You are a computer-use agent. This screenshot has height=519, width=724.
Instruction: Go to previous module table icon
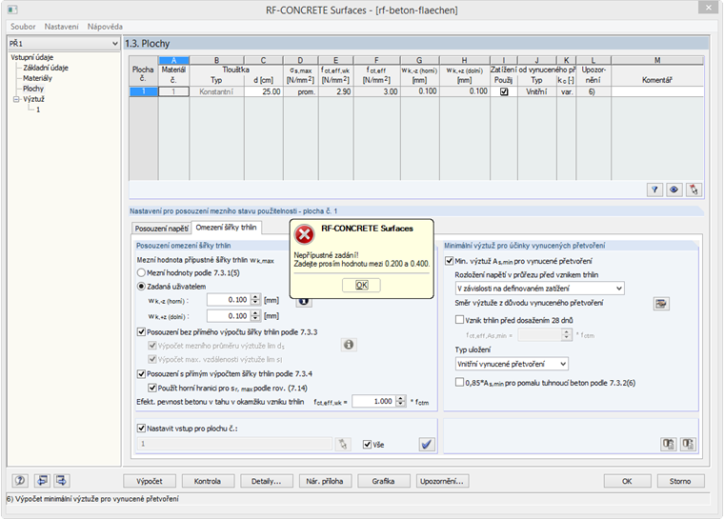[x=42, y=480]
